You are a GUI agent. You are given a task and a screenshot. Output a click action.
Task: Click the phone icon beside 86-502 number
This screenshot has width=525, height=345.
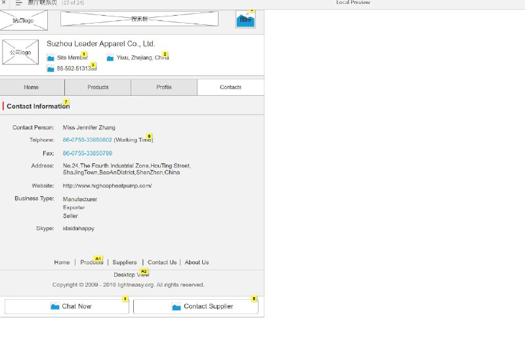tap(51, 69)
